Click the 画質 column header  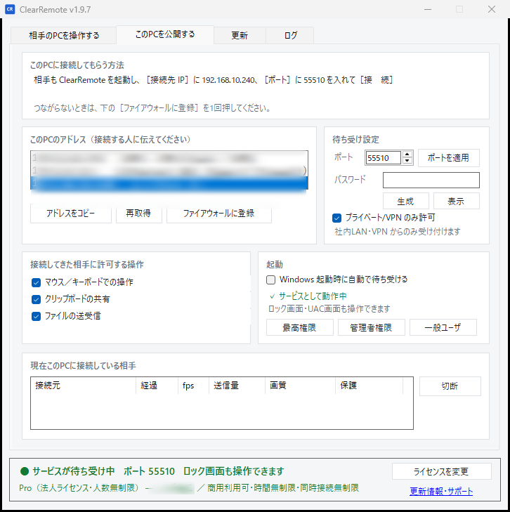coord(300,386)
